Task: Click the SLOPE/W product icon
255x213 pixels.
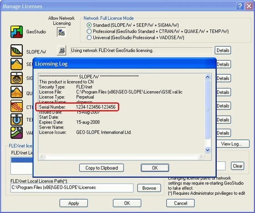Action: click(16, 51)
